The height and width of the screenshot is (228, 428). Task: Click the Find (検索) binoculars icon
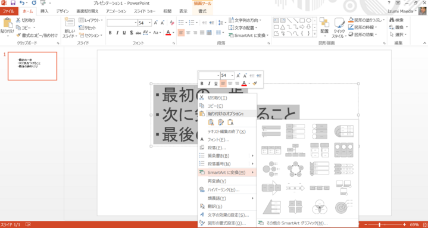(392, 20)
